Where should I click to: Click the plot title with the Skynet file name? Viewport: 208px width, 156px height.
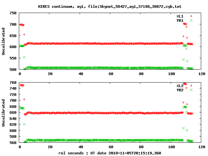pyautogui.click(x=110, y=6)
